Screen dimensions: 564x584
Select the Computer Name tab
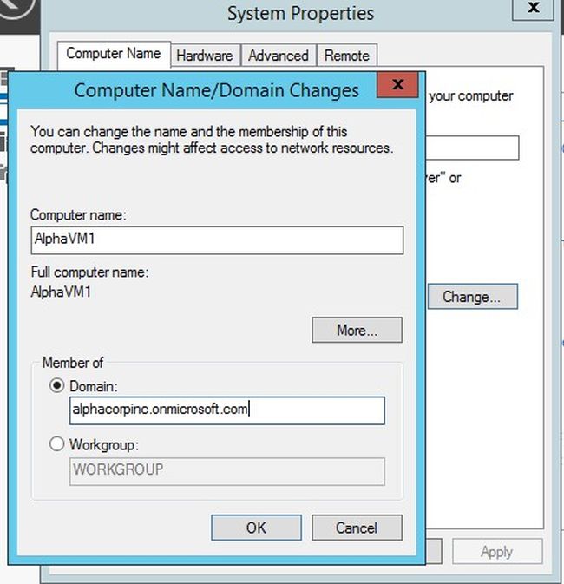pyautogui.click(x=114, y=55)
